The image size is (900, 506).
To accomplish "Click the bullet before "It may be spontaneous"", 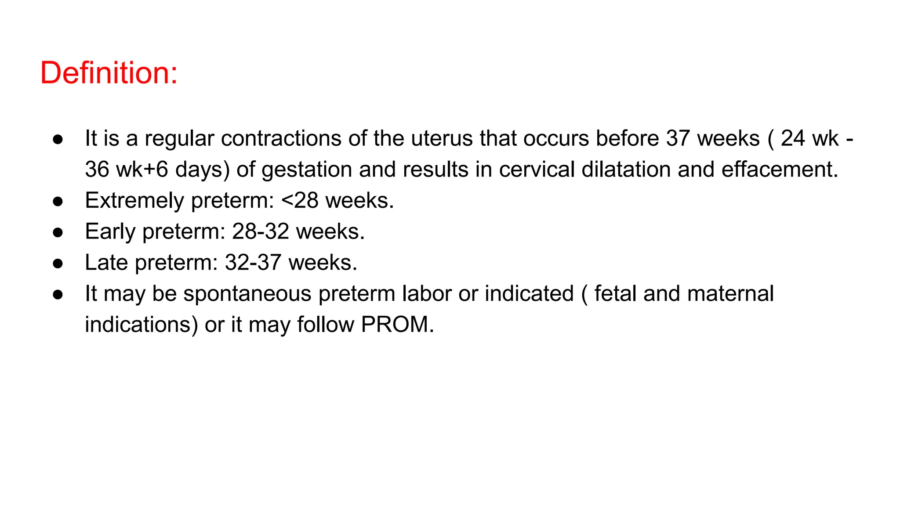I will point(58,295).
